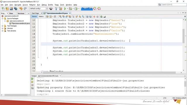
Task: Click the Profile Project toolbar icon
Action: click(76, 8)
